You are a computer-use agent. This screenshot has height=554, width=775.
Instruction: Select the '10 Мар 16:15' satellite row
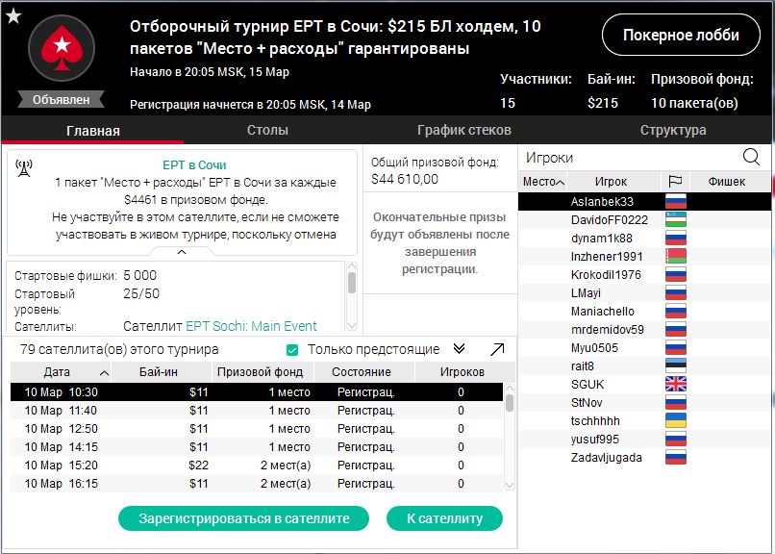[257, 484]
